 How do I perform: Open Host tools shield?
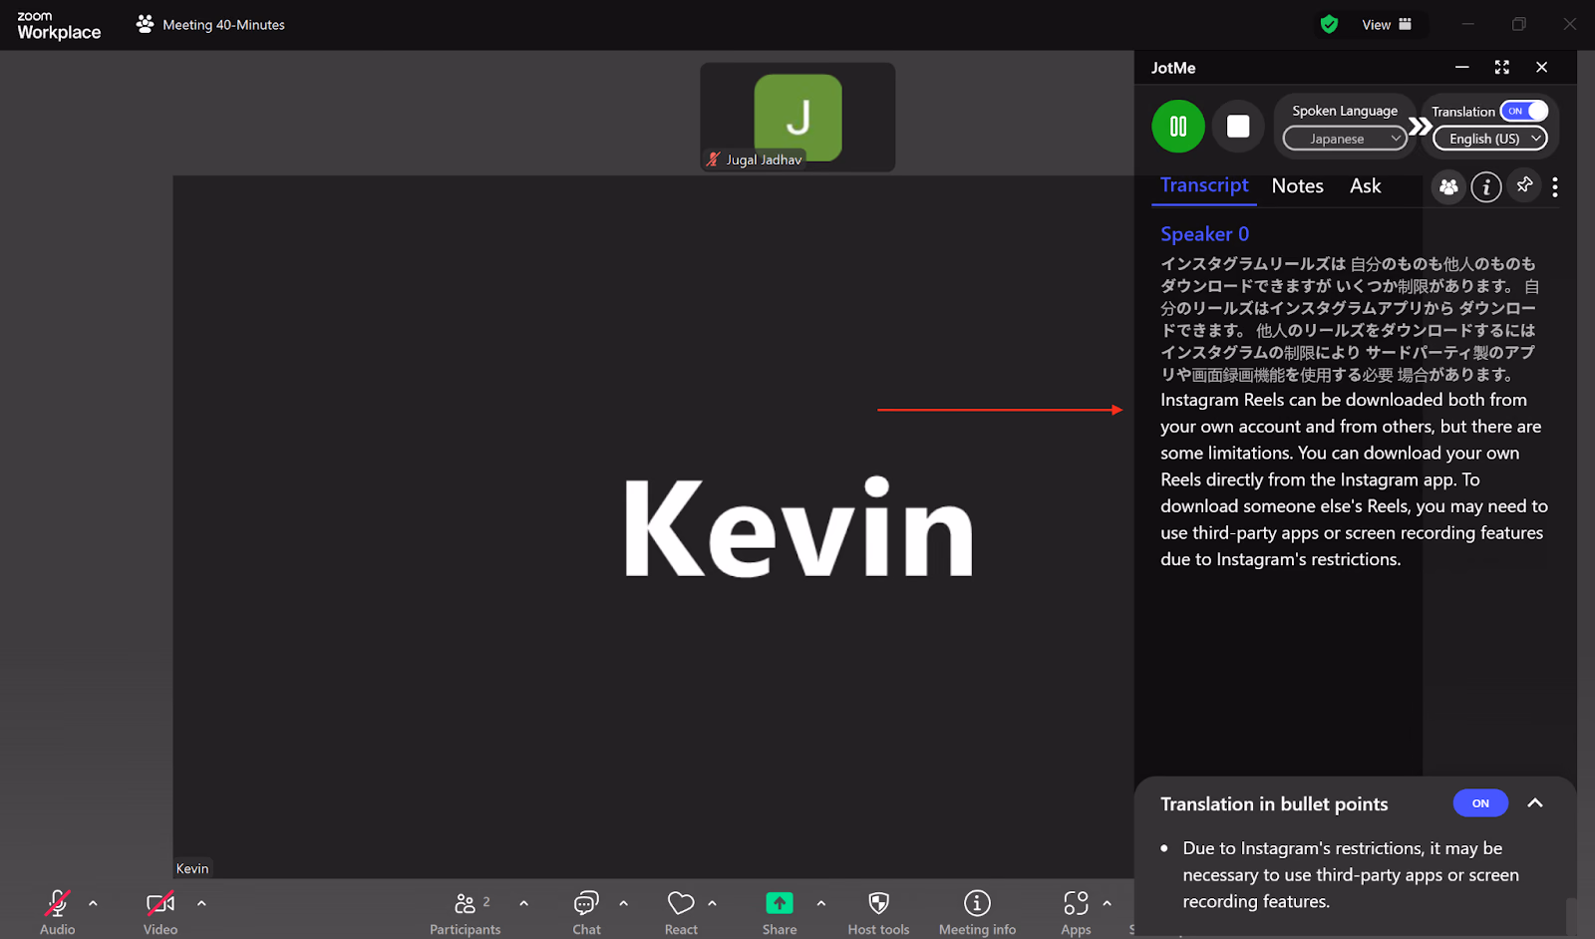tap(878, 911)
